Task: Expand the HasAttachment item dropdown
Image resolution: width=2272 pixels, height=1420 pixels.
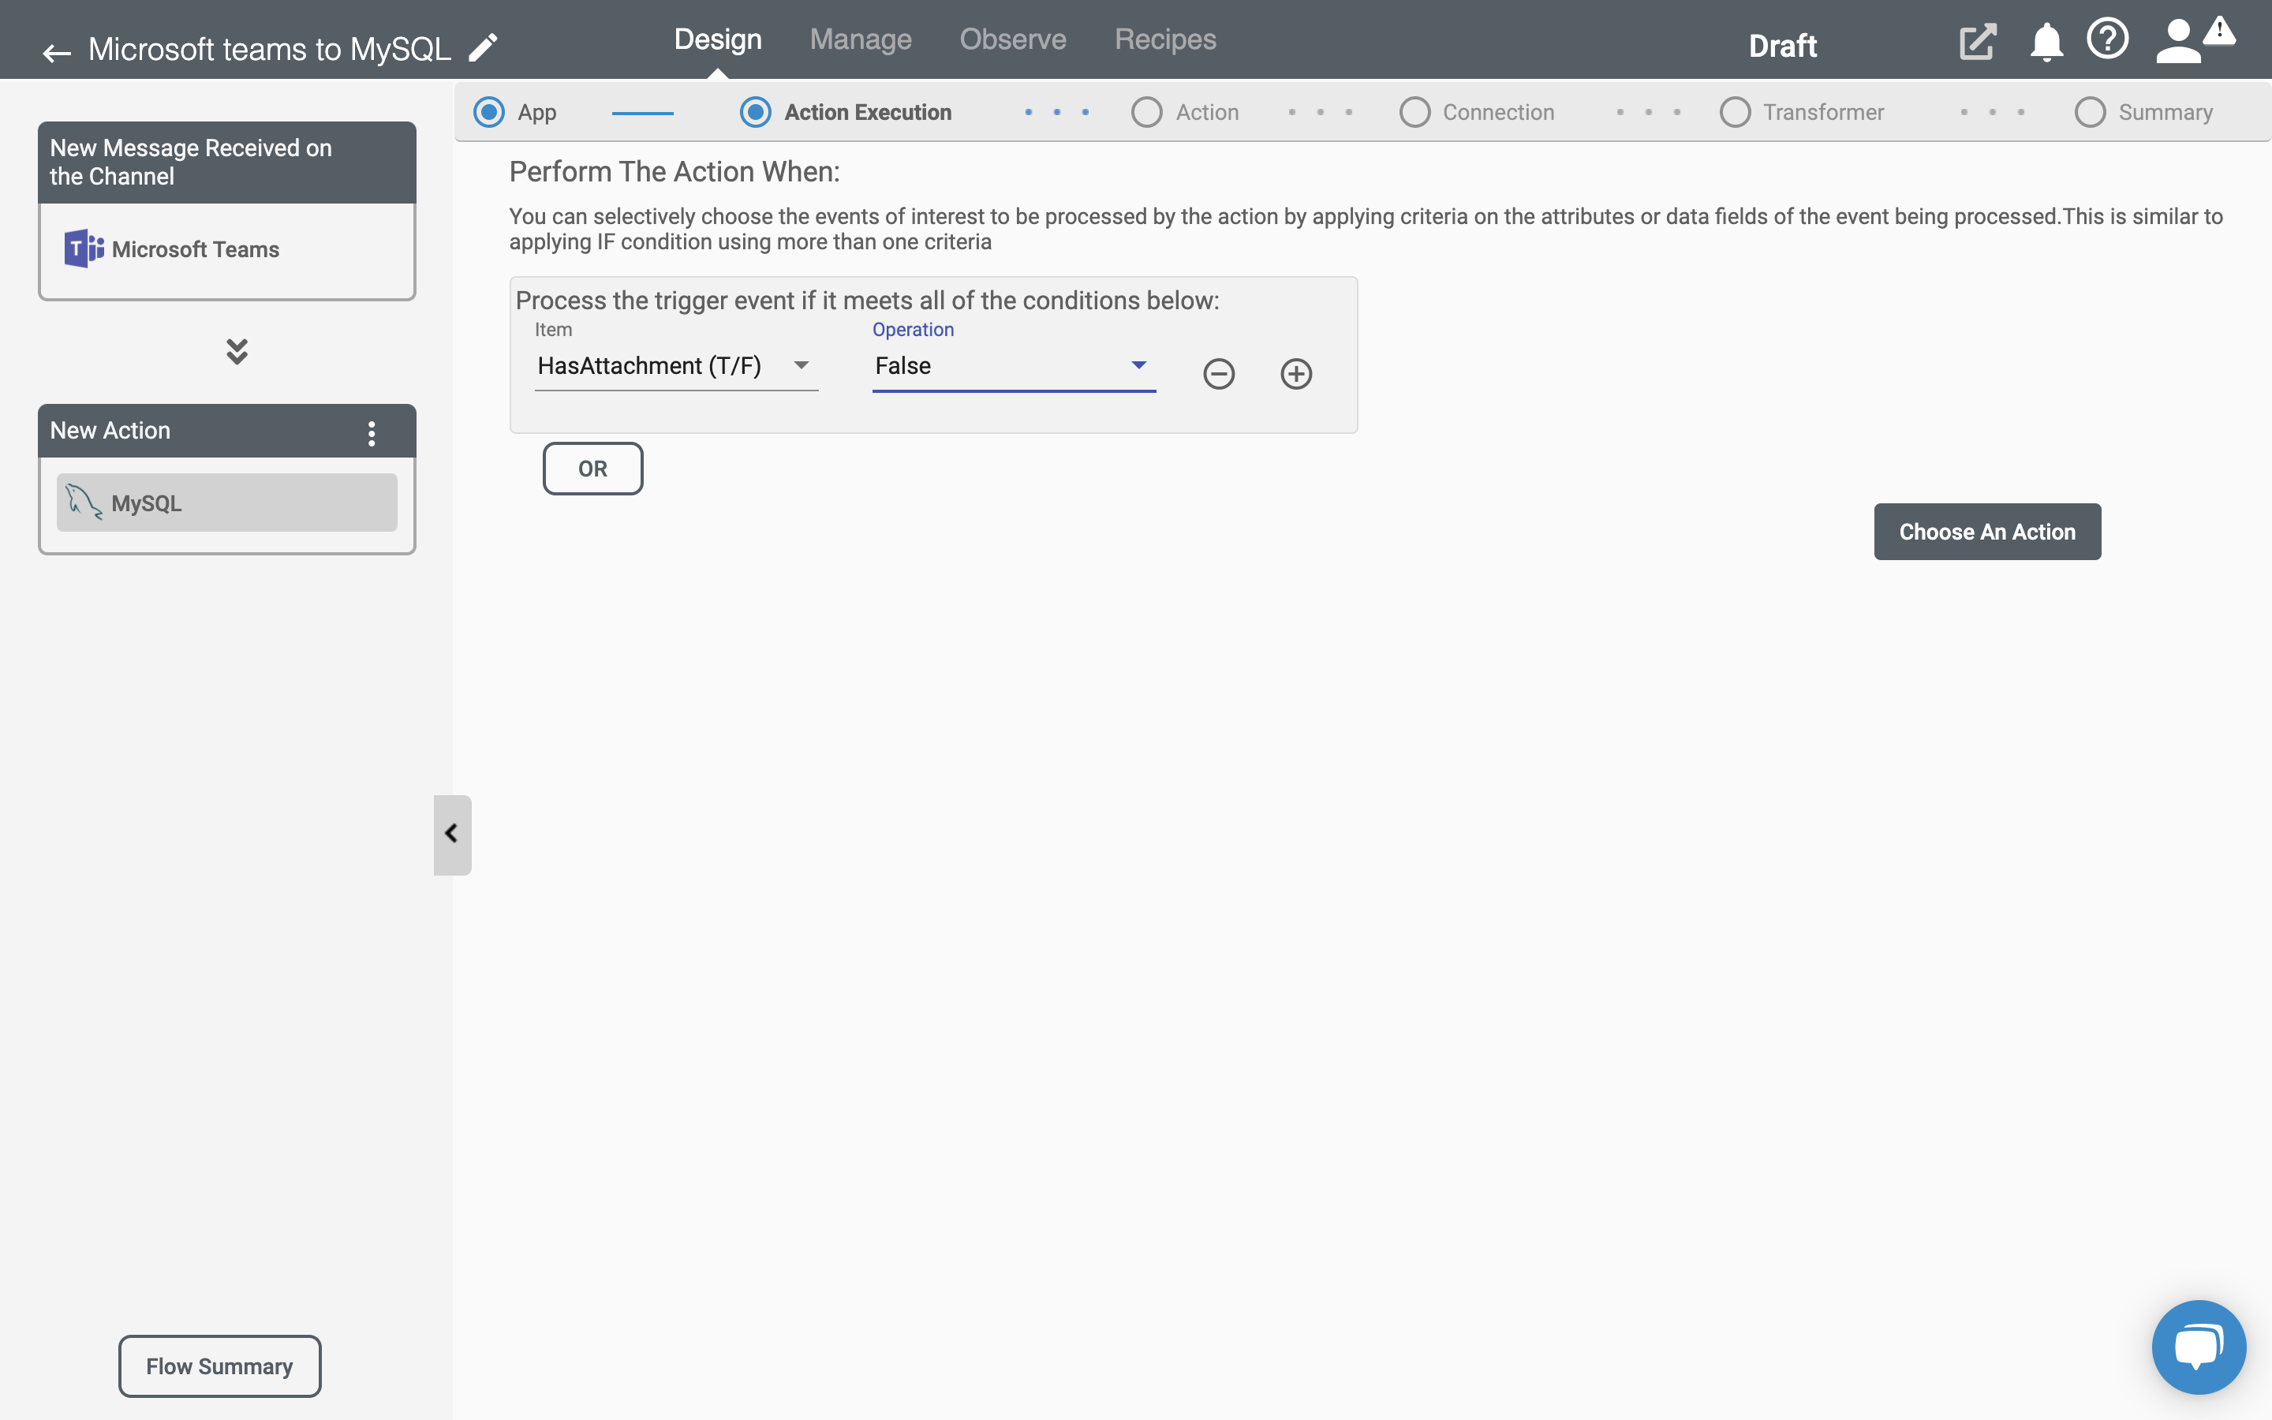Action: 802,364
